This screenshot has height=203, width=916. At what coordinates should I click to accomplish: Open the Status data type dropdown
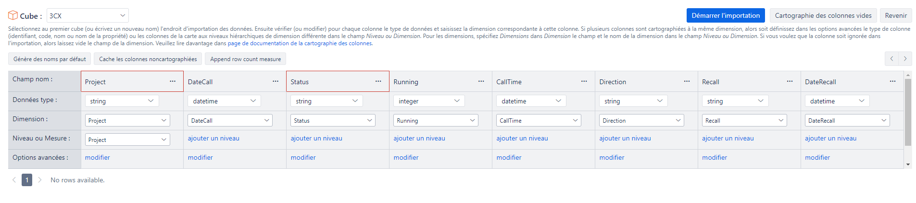click(327, 101)
